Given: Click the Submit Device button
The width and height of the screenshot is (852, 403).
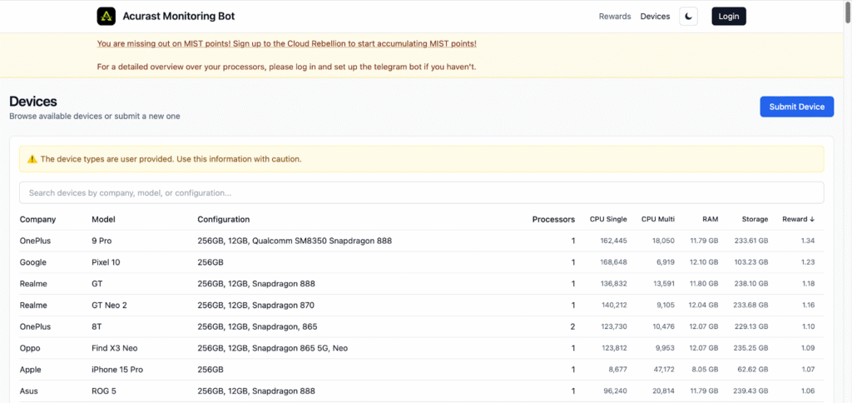Looking at the screenshot, I should coord(796,107).
